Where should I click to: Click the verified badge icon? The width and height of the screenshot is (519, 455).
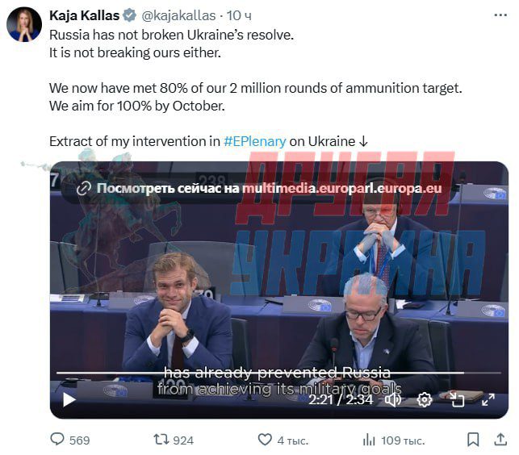pyautogui.click(x=128, y=16)
